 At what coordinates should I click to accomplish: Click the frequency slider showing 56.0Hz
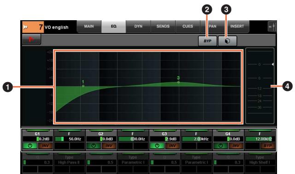coord(69,139)
